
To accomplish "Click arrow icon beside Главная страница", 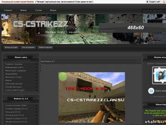I will (x=36, y=64).
